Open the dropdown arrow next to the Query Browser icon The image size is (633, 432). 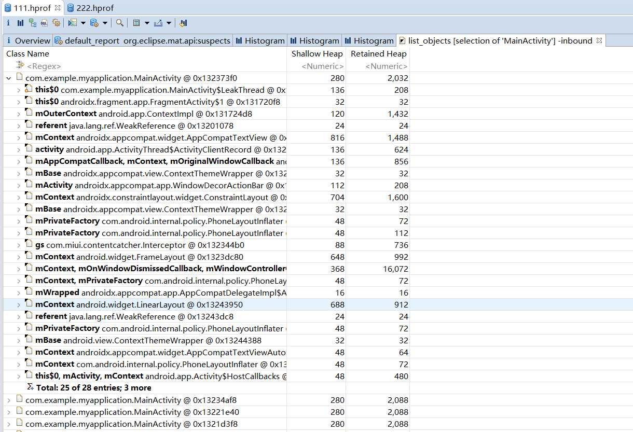pos(105,23)
